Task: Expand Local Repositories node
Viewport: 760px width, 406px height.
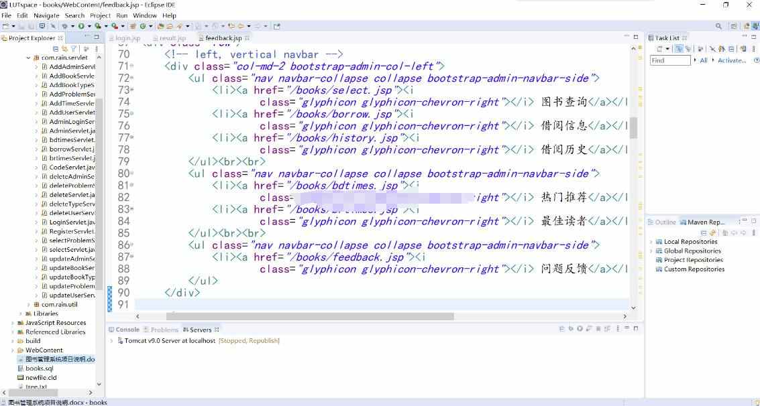Action: click(x=651, y=241)
